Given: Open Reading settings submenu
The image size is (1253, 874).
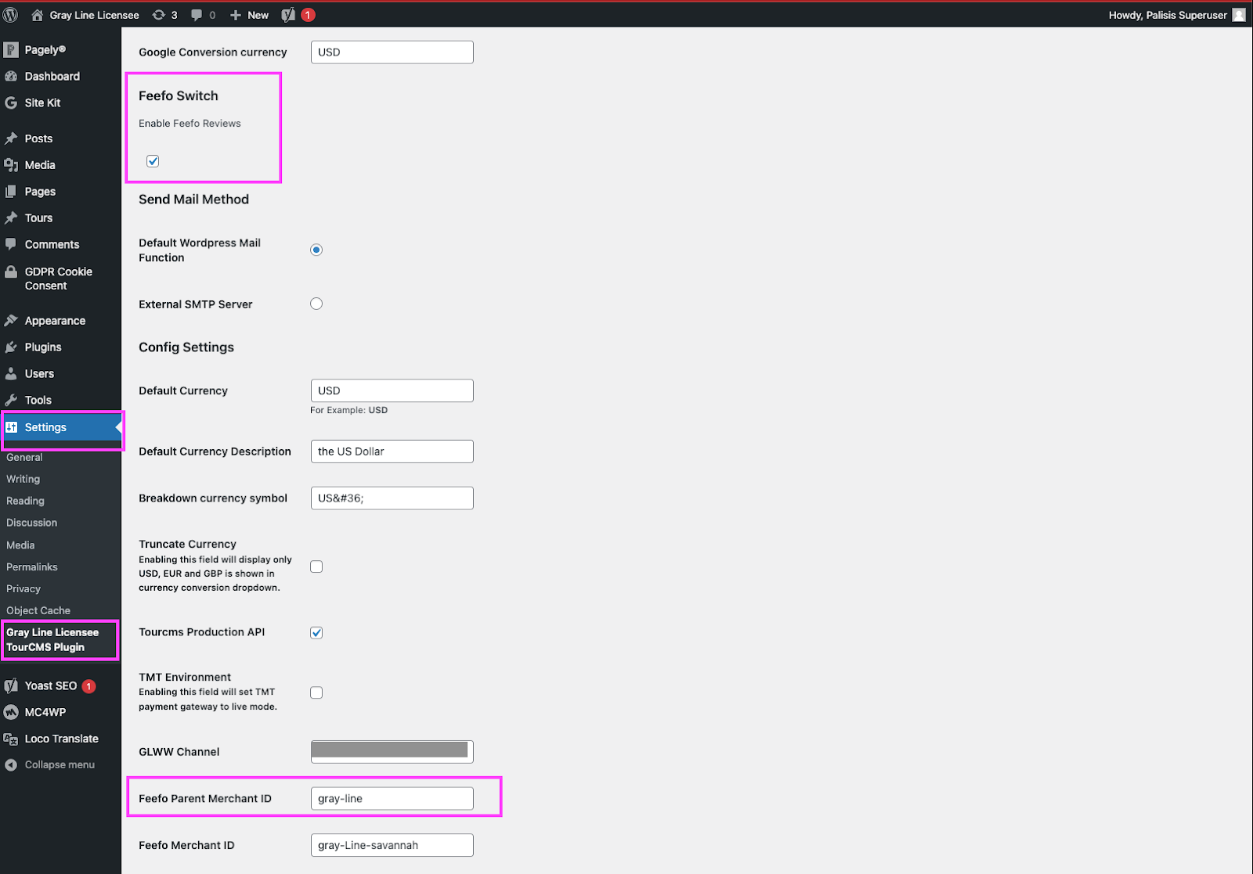Looking at the screenshot, I should coord(25,501).
